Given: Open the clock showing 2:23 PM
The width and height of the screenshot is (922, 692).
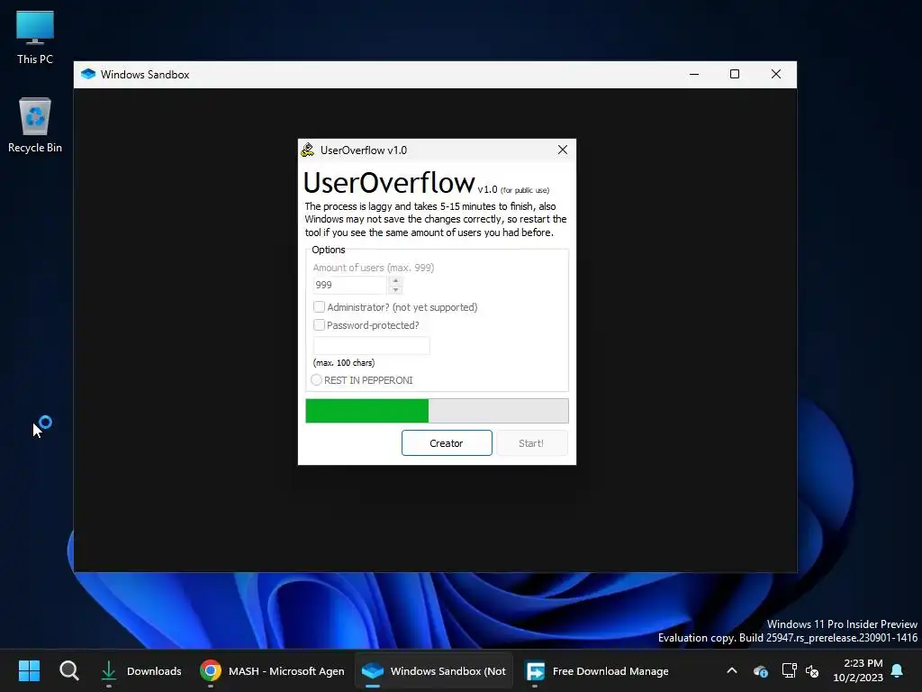Looking at the screenshot, I should (x=858, y=670).
